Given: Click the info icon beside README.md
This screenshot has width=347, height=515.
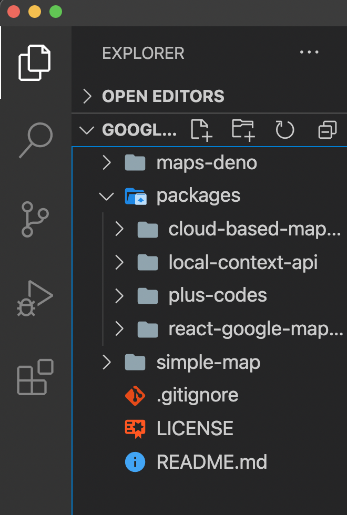Looking at the screenshot, I should click(x=135, y=462).
